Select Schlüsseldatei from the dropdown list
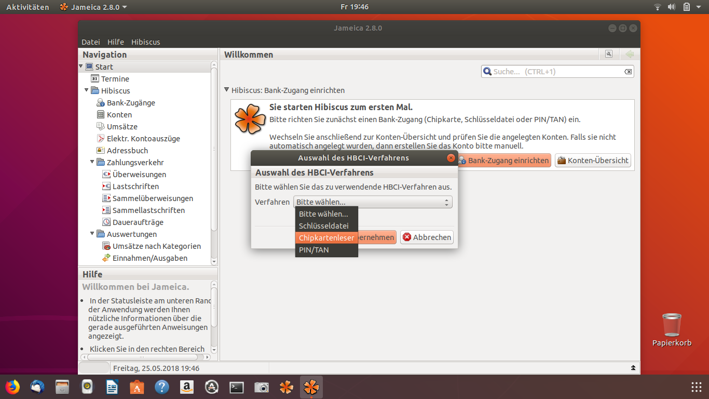Viewport: 709px width, 399px height. pyautogui.click(x=326, y=226)
